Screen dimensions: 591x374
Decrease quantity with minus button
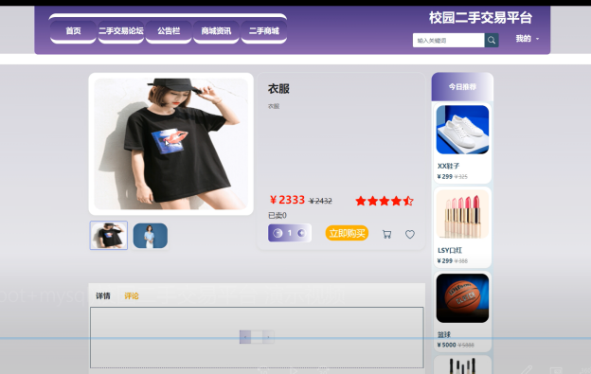point(278,233)
